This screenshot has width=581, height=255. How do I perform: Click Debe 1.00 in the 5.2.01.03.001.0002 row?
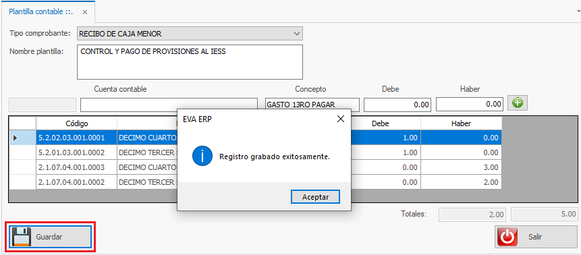[386, 152]
